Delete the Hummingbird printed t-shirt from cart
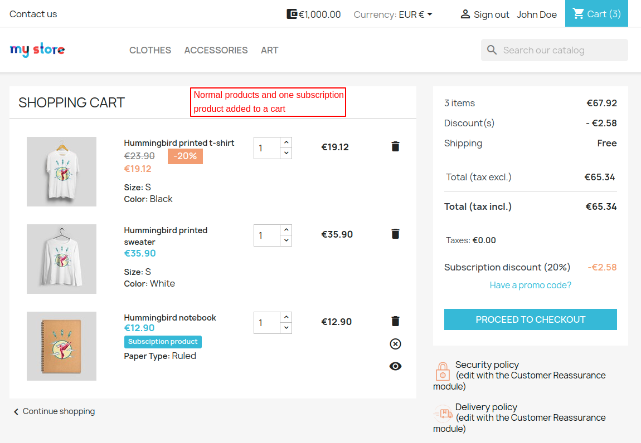This screenshot has height=443, width=641. 395,146
